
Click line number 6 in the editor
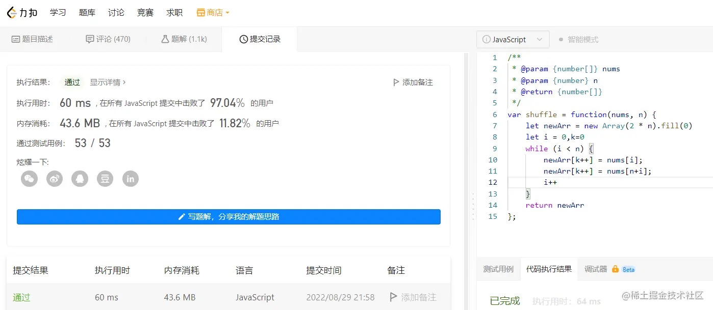[x=495, y=115]
